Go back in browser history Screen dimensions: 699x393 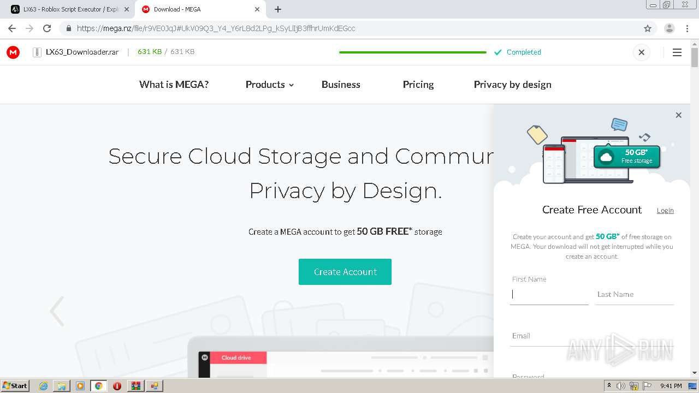pyautogui.click(x=12, y=28)
